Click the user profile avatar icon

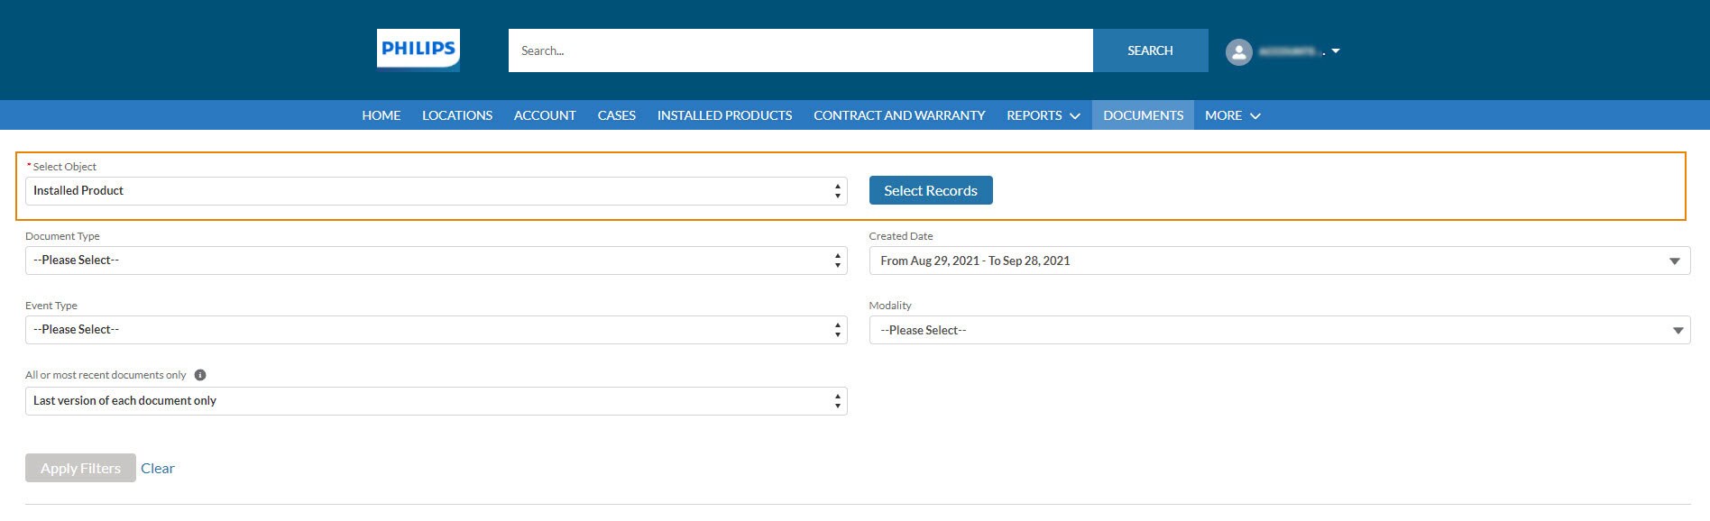point(1238,51)
